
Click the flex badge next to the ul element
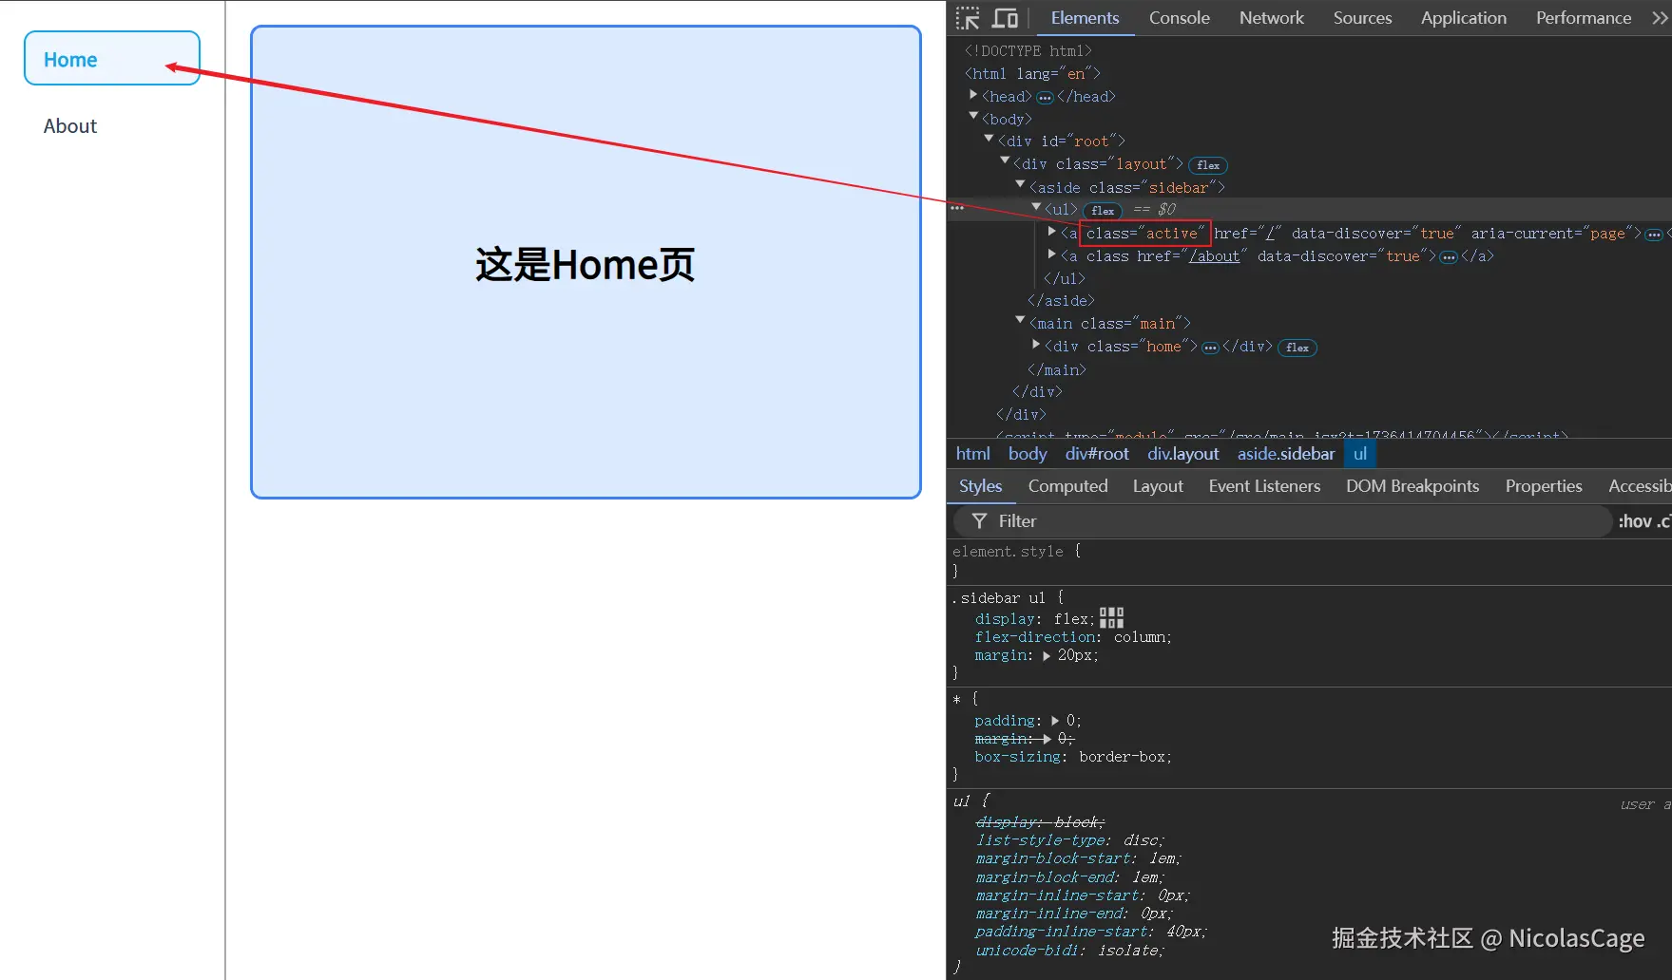pyautogui.click(x=1103, y=211)
